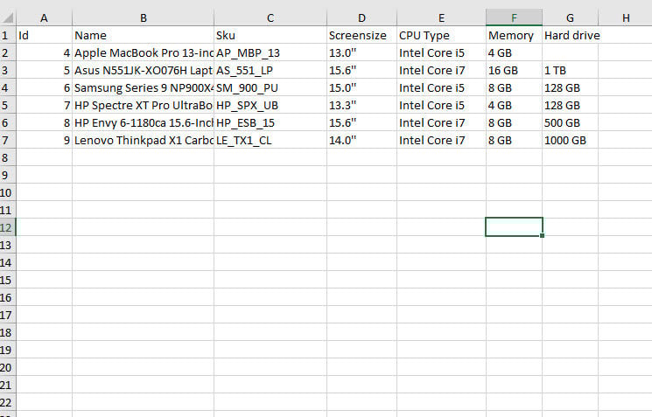Select the Lenovo Thinkpad X1 cell
652x417 pixels.
pos(143,140)
